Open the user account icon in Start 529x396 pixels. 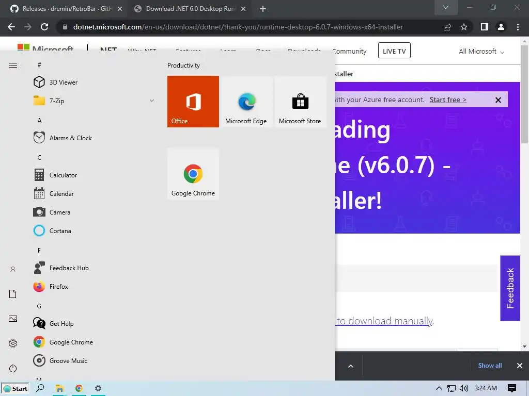[13, 269]
